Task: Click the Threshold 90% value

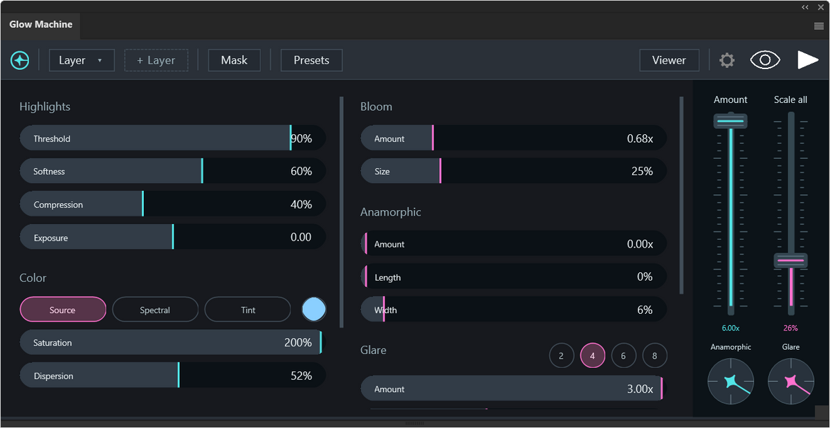Action: coord(302,138)
